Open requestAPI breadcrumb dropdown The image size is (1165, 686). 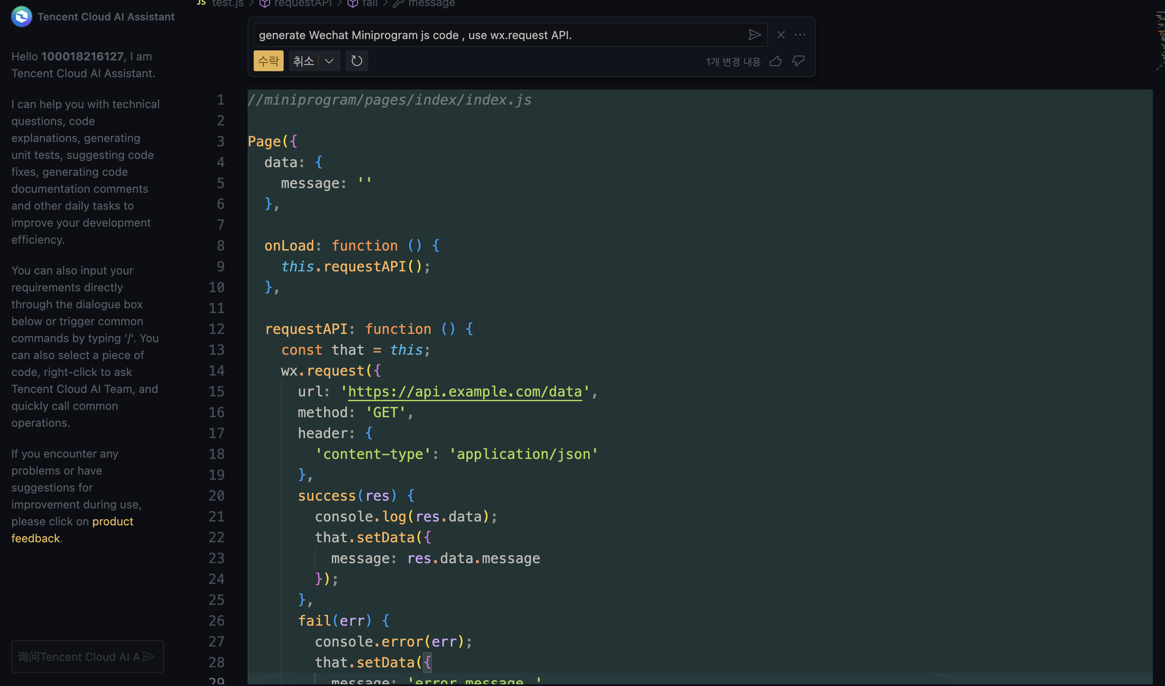pyautogui.click(x=302, y=4)
